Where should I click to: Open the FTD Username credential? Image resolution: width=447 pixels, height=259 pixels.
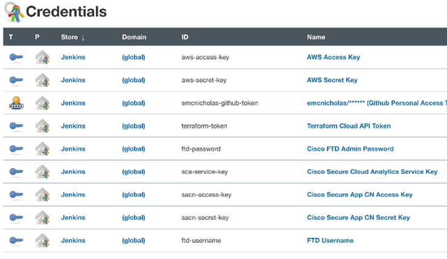[x=330, y=240]
